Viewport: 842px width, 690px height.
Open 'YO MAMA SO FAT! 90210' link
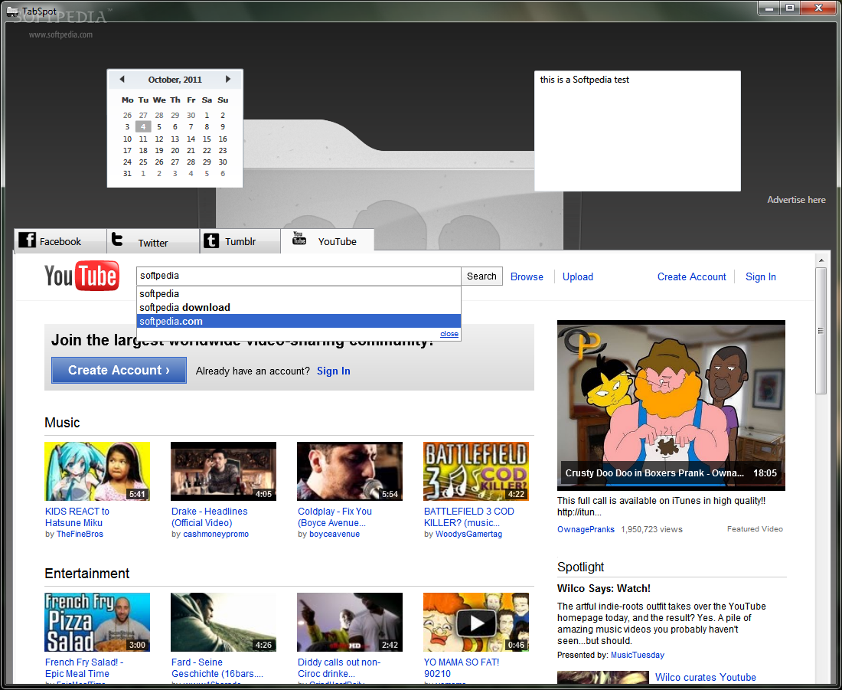(462, 668)
